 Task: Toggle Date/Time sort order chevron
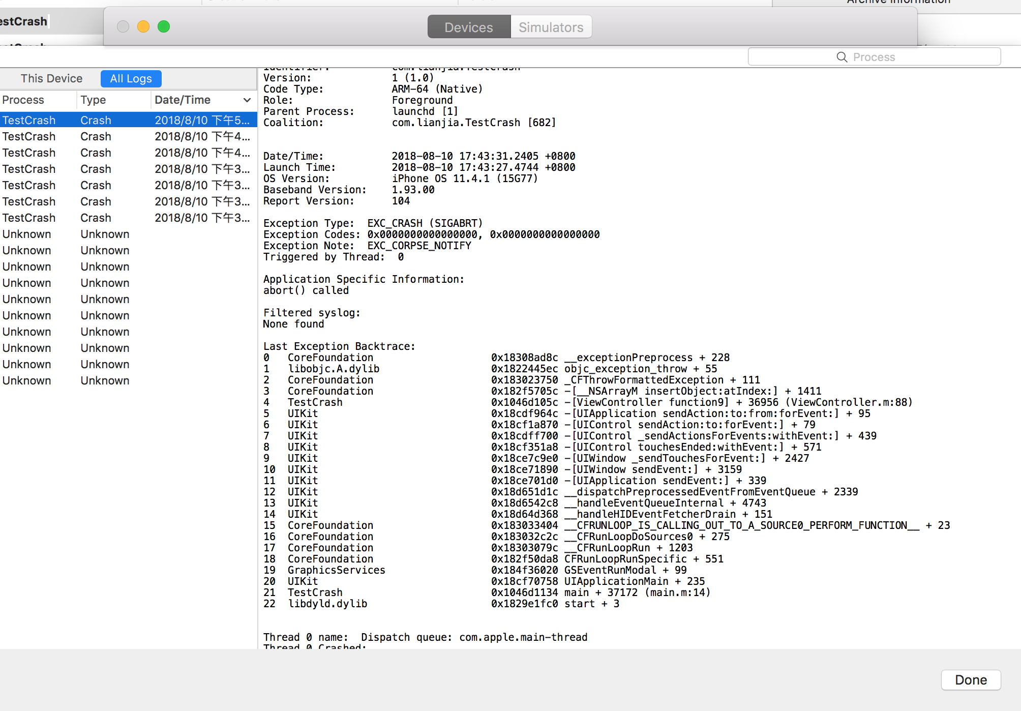[247, 100]
